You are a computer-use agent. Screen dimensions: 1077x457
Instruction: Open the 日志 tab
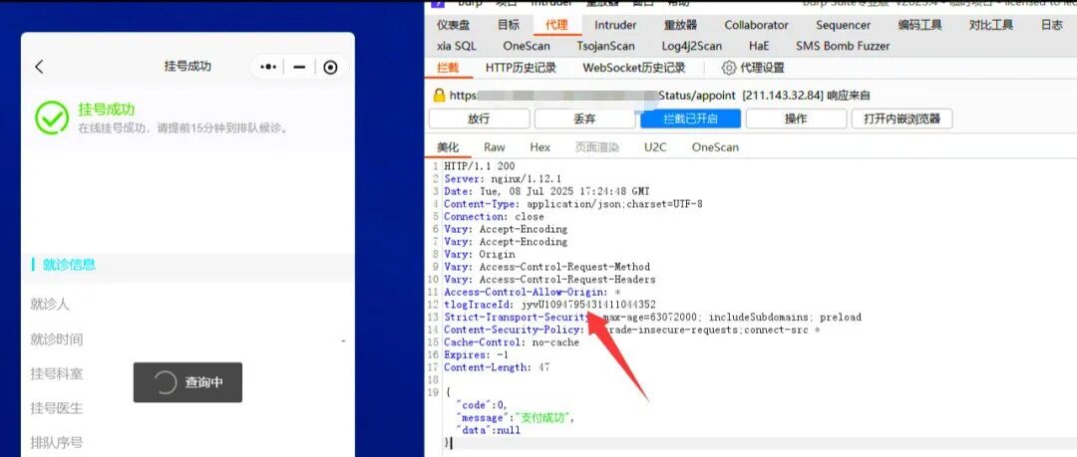[1052, 26]
